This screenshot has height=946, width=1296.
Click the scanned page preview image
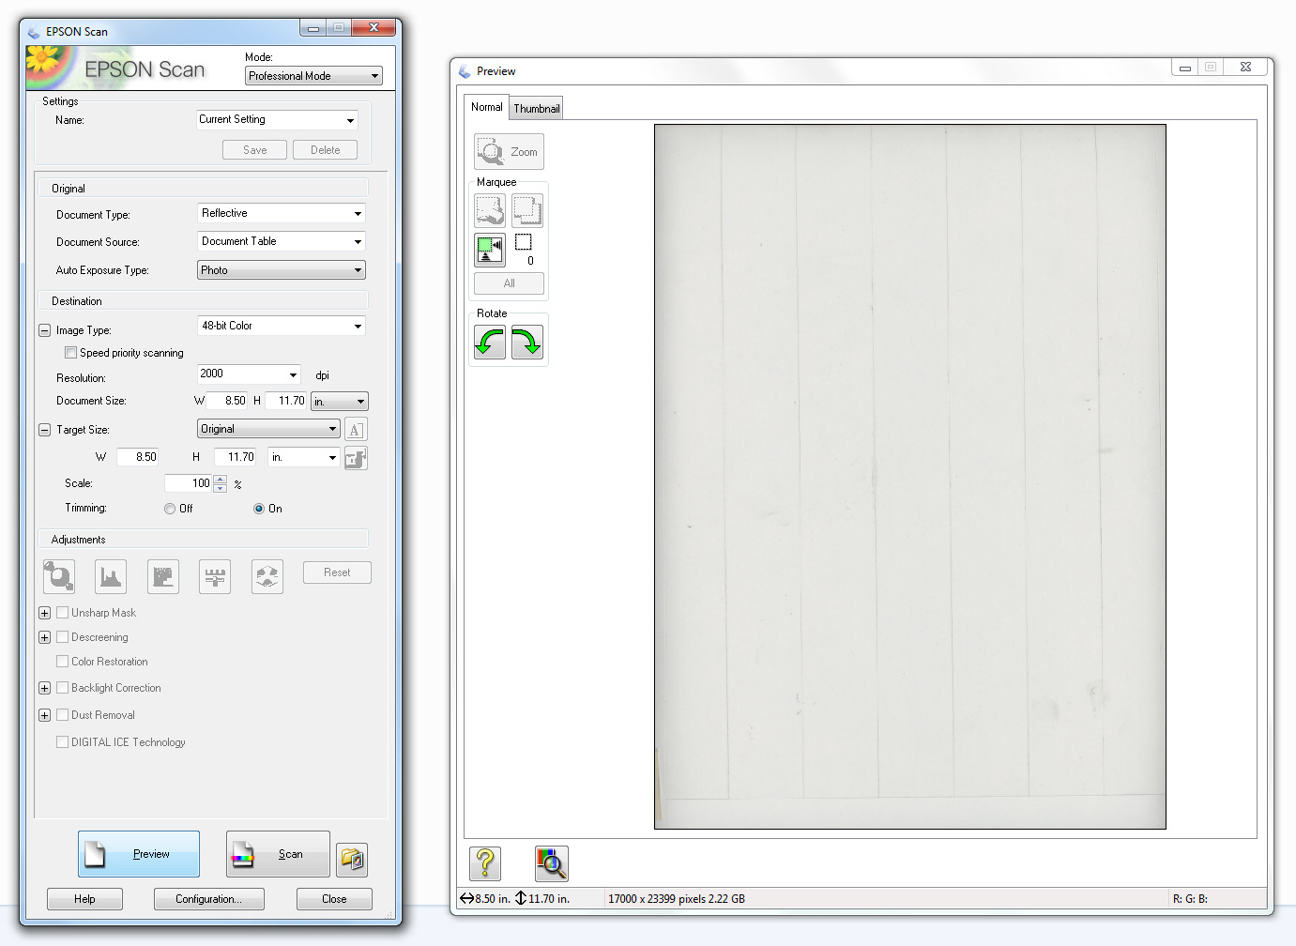pos(909,477)
